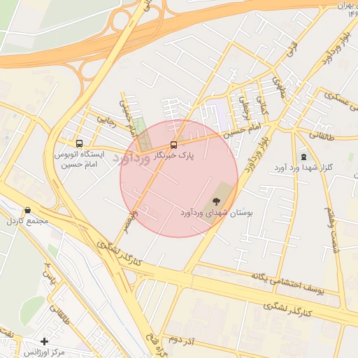Click the green park patch beside امام خمینی street

tap(143, 134)
